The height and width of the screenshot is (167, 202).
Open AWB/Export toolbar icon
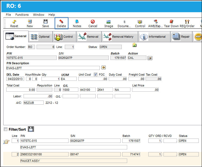pyautogui.click(x=155, y=24)
